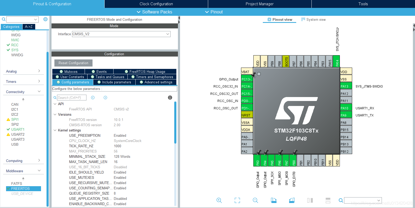Collapse the Versions parameter group
Viewport: 415px width, 208px height.
[55, 114]
